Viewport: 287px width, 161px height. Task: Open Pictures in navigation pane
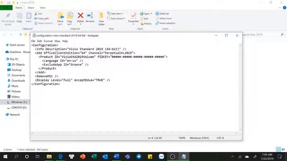pos(14,91)
